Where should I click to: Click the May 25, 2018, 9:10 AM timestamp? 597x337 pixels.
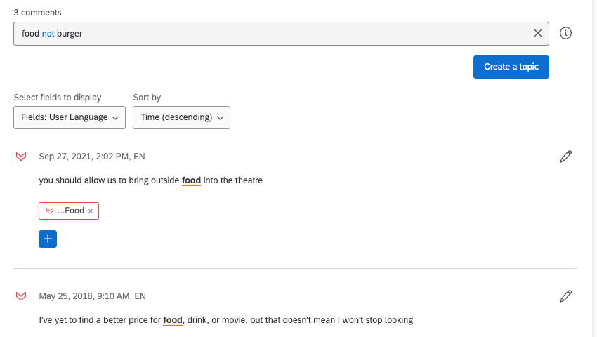(x=85, y=296)
